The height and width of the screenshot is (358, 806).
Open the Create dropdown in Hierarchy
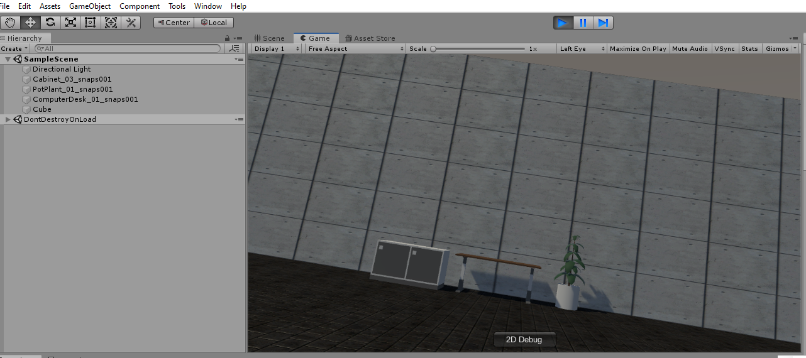[x=14, y=48]
